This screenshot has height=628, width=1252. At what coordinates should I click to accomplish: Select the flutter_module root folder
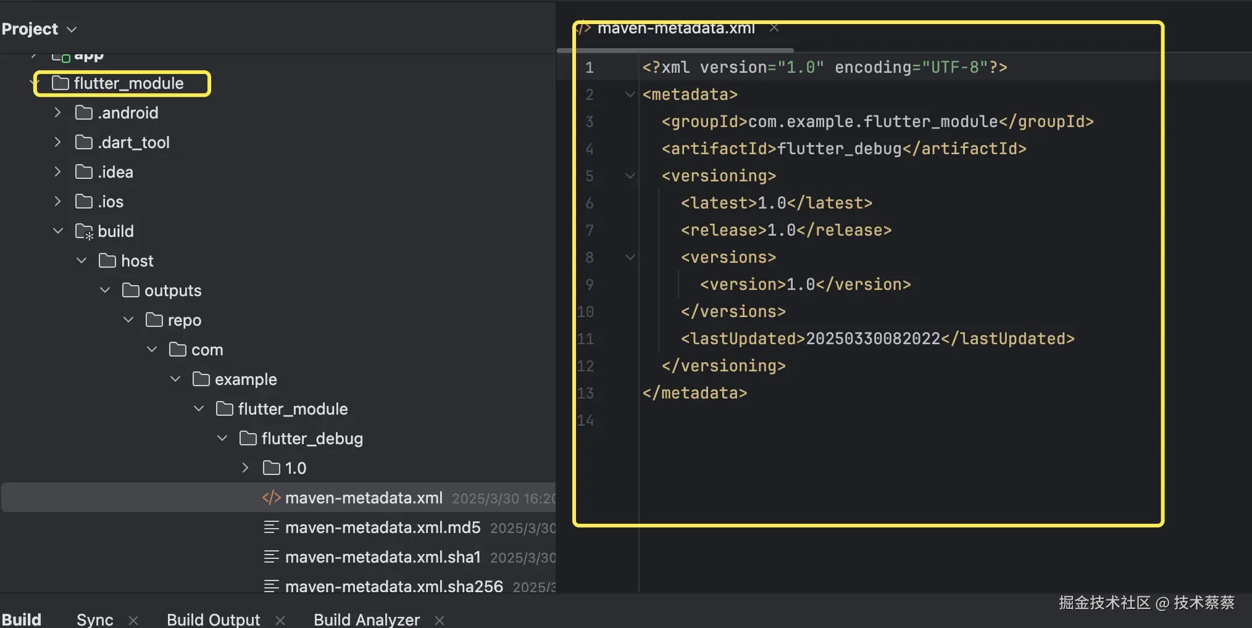coord(128,83)
